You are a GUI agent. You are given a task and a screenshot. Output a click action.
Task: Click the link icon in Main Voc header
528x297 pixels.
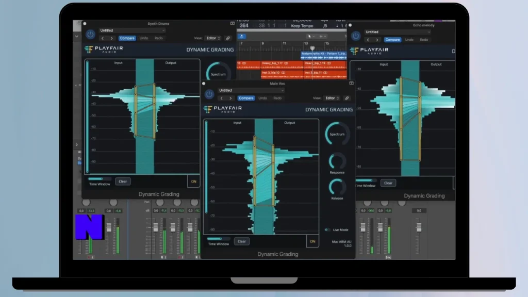[347, 98]
